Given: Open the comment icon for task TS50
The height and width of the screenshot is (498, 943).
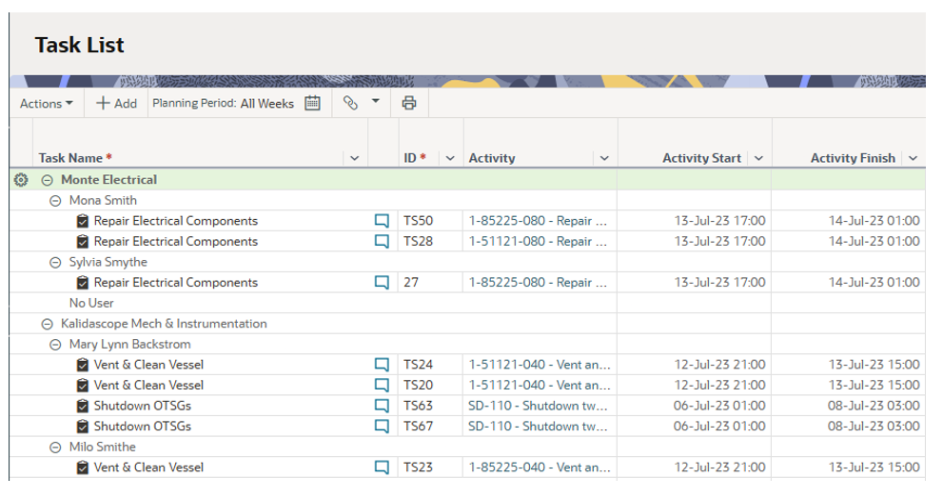Looking at the screenshot, I should (x=382, y=221).
